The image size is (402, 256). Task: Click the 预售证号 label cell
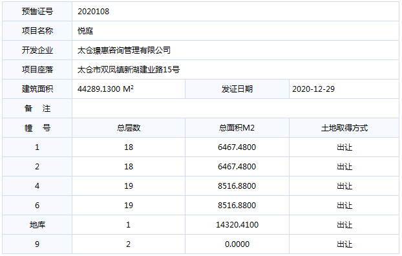click(37, 12)
